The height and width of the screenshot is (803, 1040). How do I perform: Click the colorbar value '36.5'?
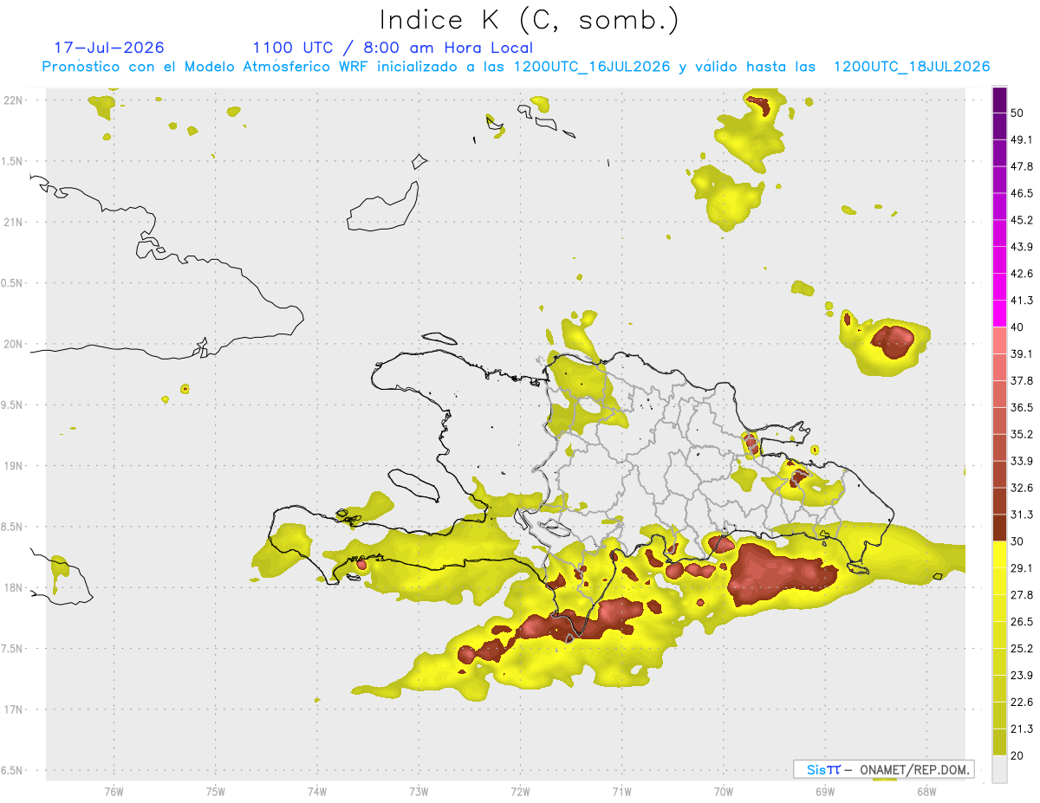pyautogui.click(x=1022, y=407)
